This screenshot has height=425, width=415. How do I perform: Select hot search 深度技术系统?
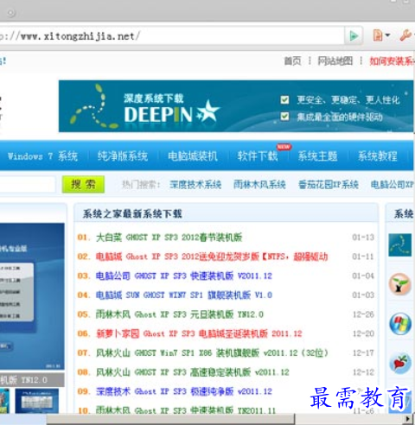click(x=195, y=185)
